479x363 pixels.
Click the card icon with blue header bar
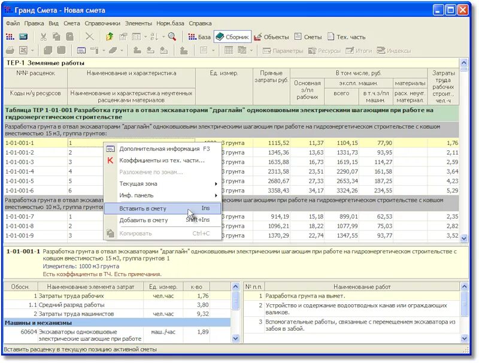(x=81, y=50)
